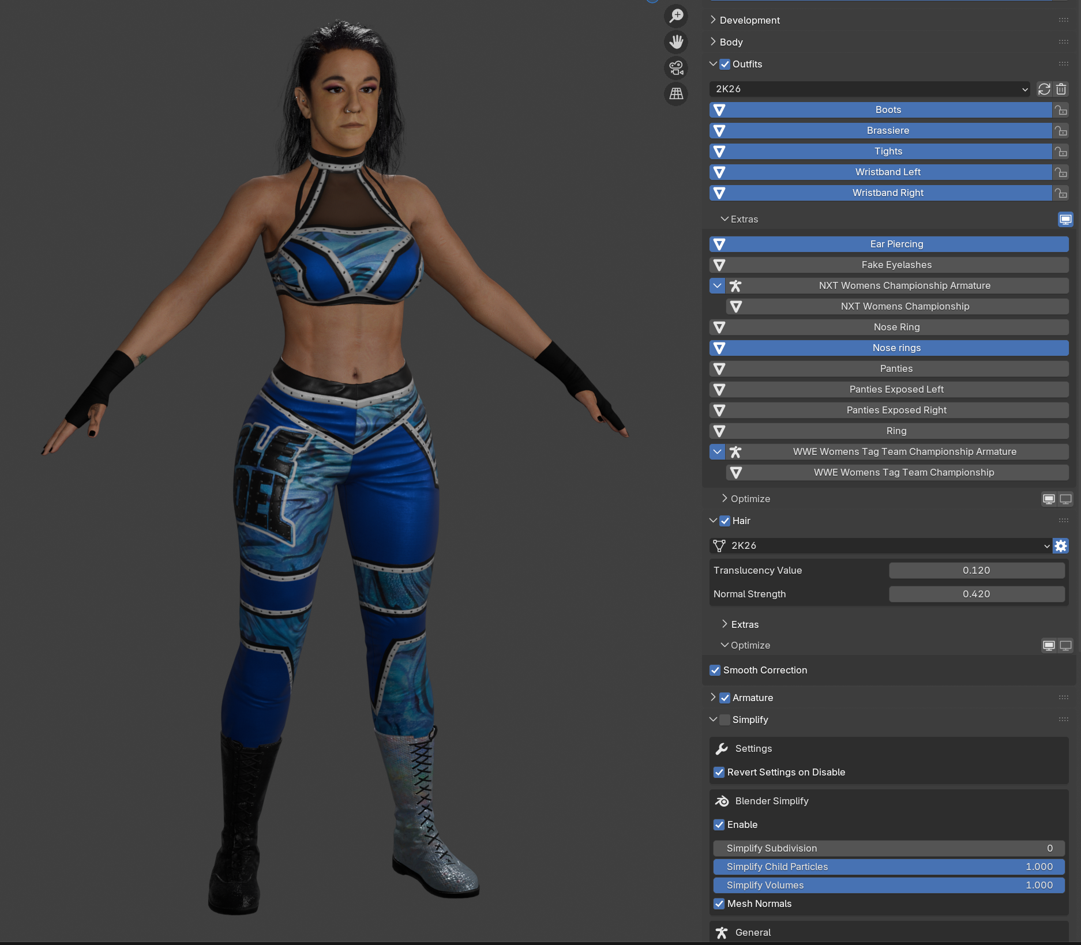Screen dimensions: 1081x945
Task: Click the Simplify Child Particles slider
Action: pyautogui.click(x=889, y=867)
